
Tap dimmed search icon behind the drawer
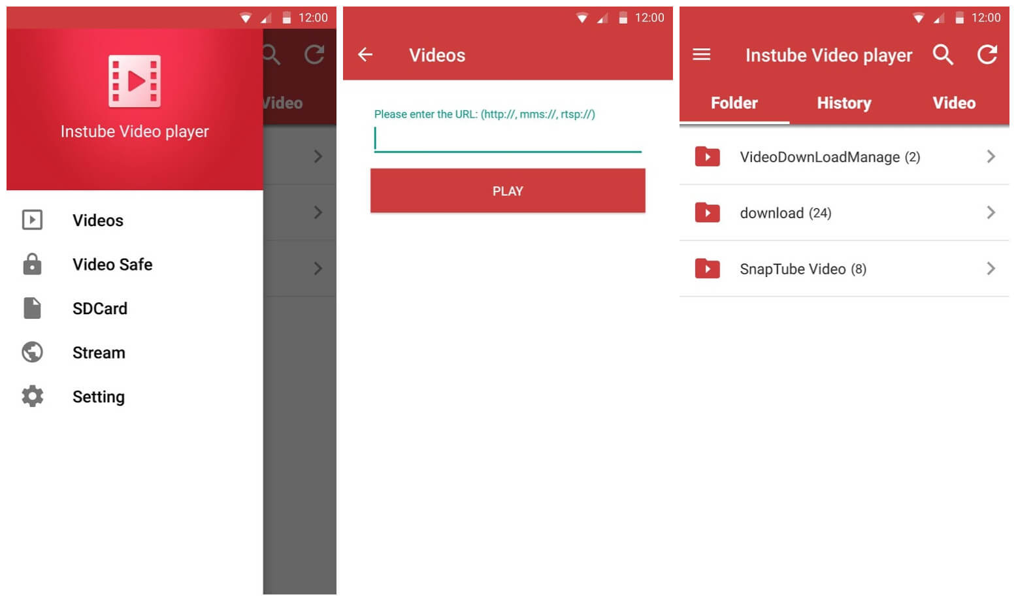pyautogui.click(x=272, y=55)
